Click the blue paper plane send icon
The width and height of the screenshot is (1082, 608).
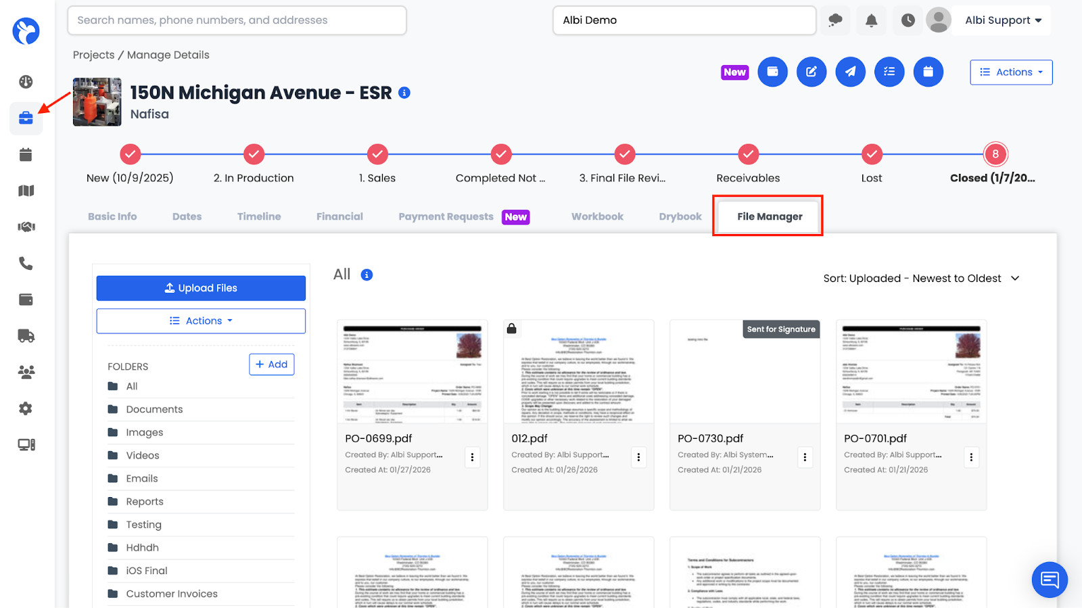[850, 72]
